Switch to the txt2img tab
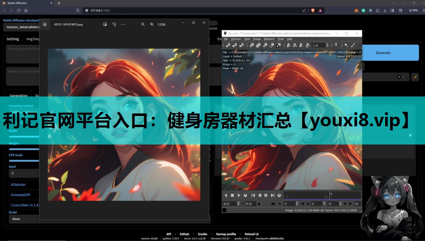 coord(13,39)
